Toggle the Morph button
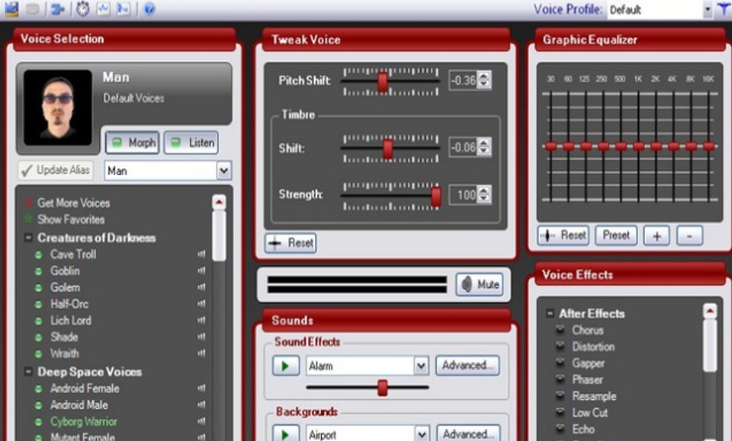The height and width of the screenshot is (441, 732). (133, 142)
